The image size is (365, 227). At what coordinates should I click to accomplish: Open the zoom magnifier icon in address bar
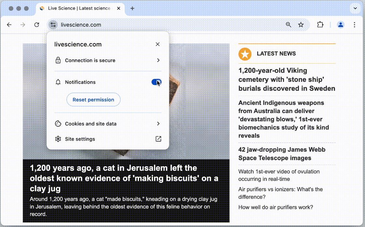coord(288,25)
